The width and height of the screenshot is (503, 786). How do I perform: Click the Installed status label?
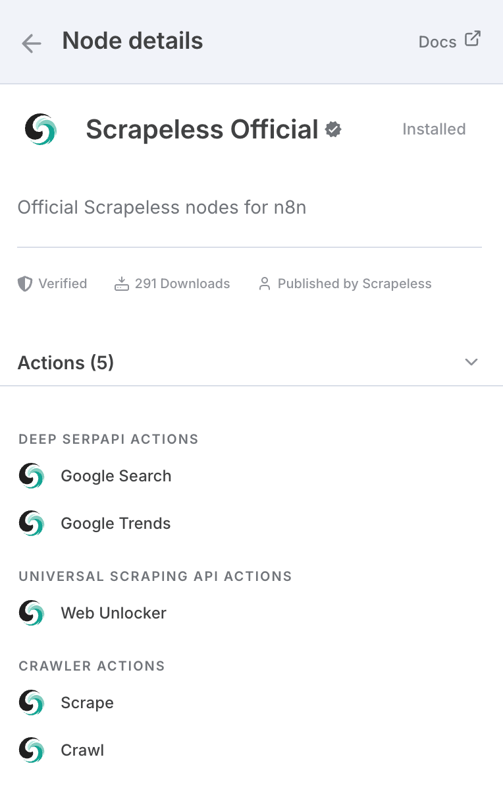tap(434, 129)
